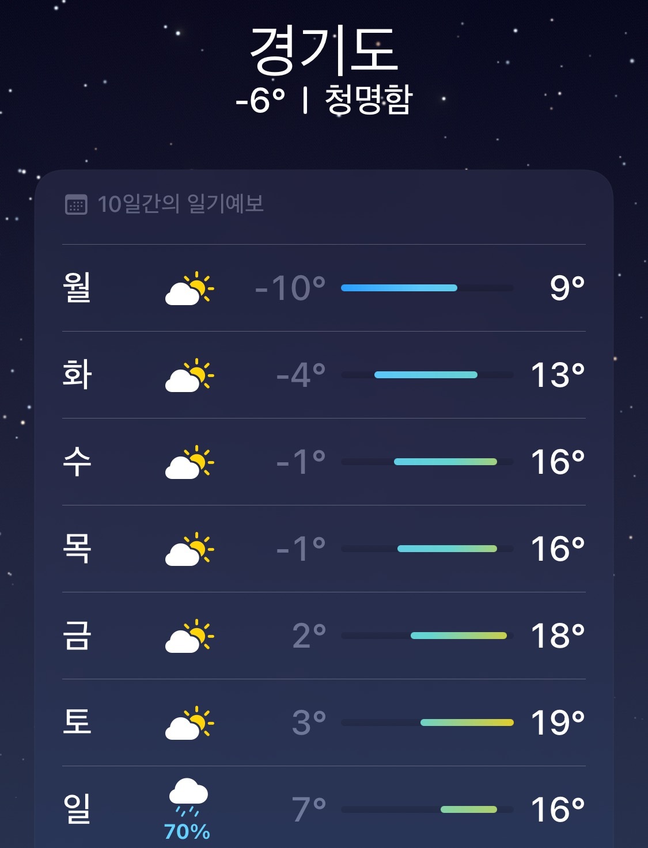Select the 화 day label
This screenshot has height=848, width=648.
point(77,375)
